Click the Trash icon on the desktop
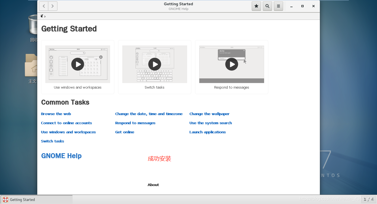 pos(33,25)
